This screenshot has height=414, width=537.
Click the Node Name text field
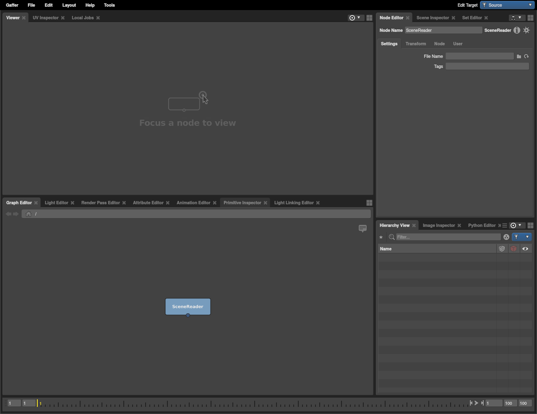click(443, 30)
